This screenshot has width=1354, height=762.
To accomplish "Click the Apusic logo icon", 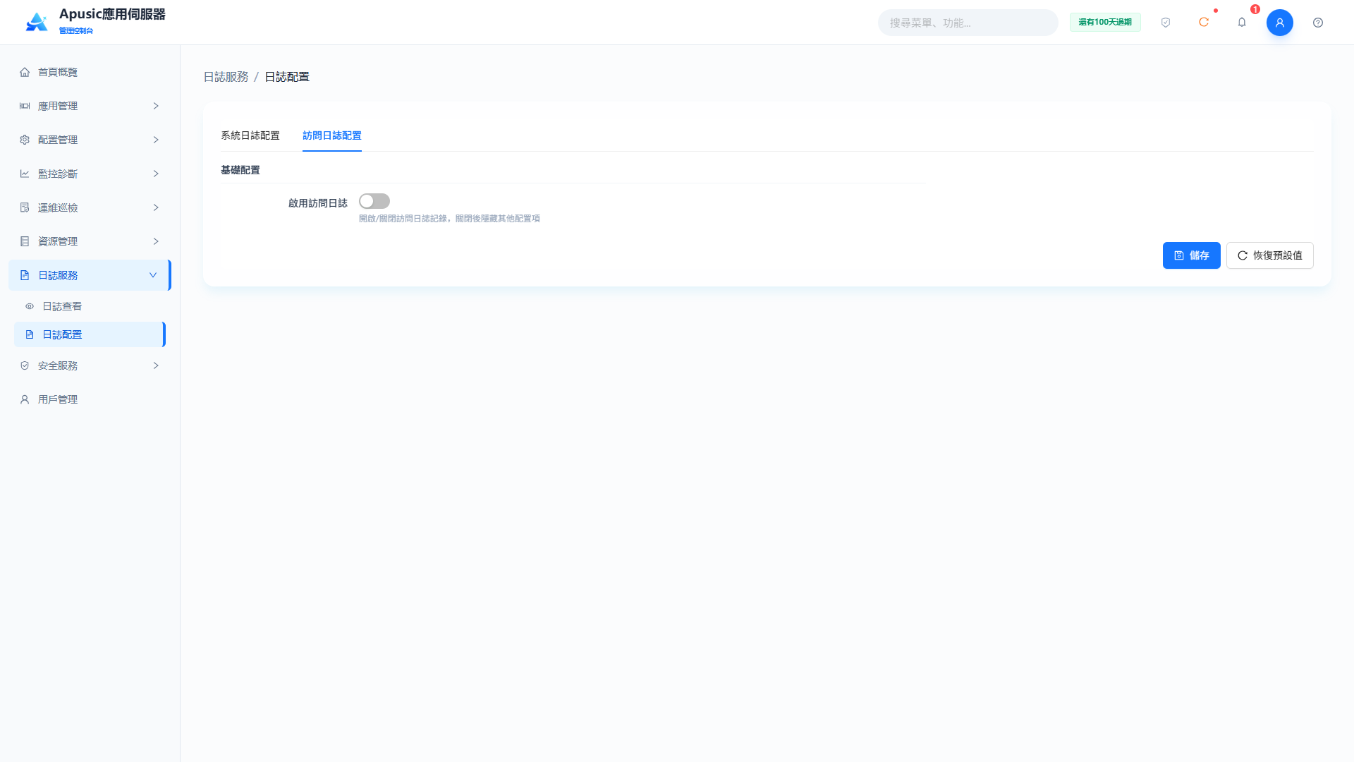I will [37, 23].
